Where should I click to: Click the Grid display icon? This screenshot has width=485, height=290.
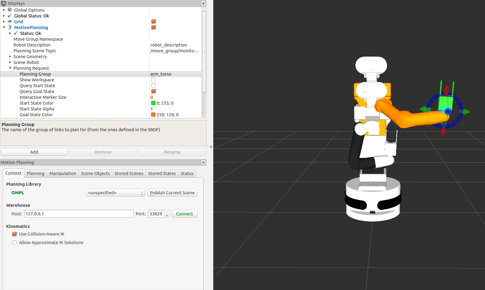(10, 21)
